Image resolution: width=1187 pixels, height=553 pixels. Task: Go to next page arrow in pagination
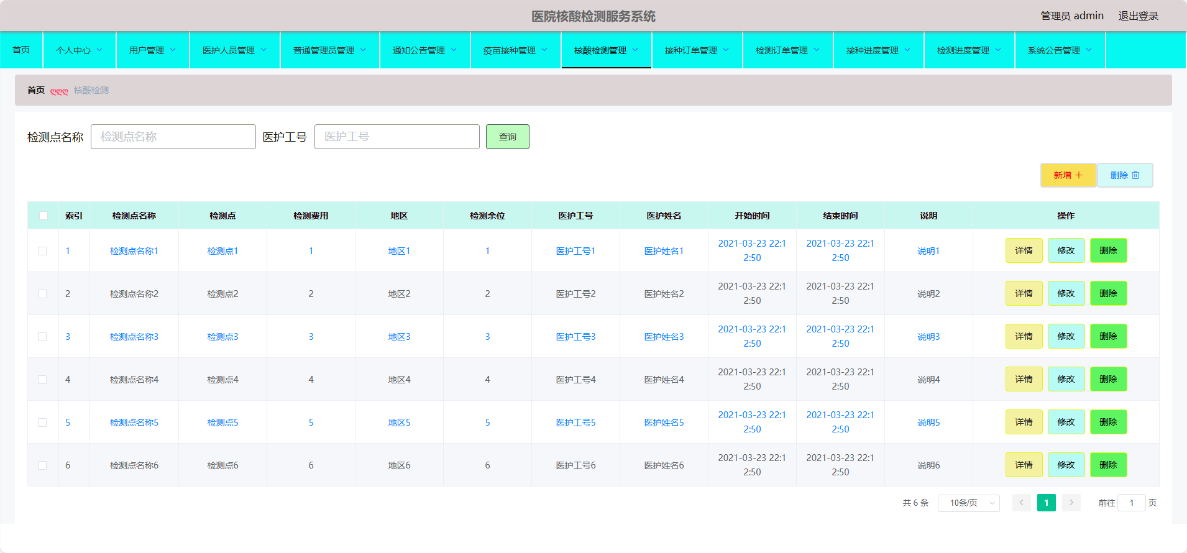point(1071,503)
